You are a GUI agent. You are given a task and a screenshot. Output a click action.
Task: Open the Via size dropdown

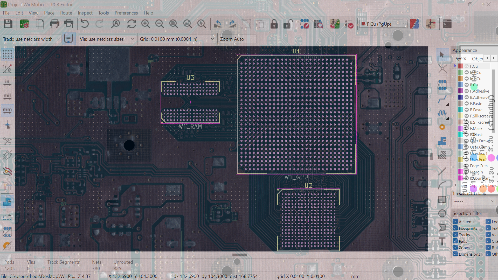point(107,39)
